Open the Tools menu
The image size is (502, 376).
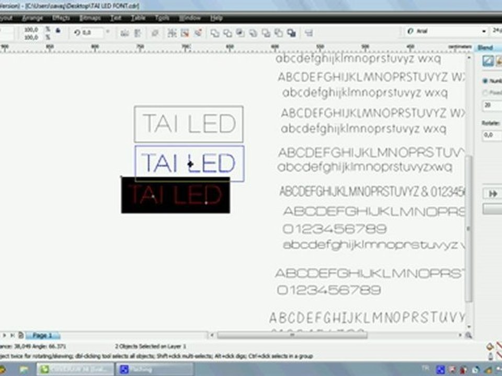162,18
